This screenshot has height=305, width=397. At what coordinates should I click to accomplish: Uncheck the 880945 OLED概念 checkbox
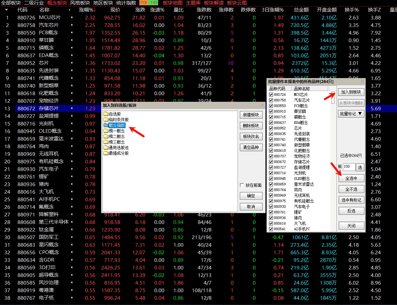coord(271,179)
